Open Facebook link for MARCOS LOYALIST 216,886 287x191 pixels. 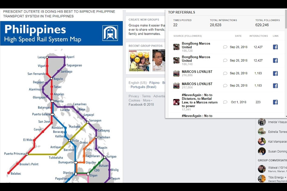(275, 73)
